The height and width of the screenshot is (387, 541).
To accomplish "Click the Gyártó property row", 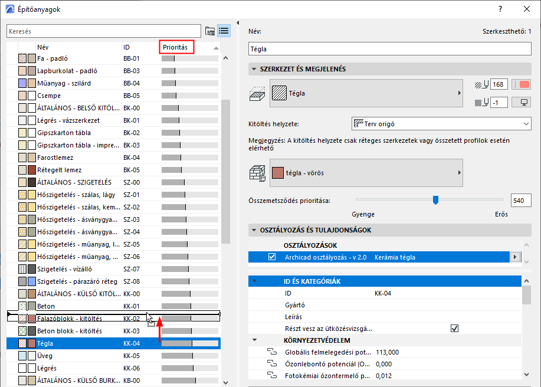I will 385,305.
